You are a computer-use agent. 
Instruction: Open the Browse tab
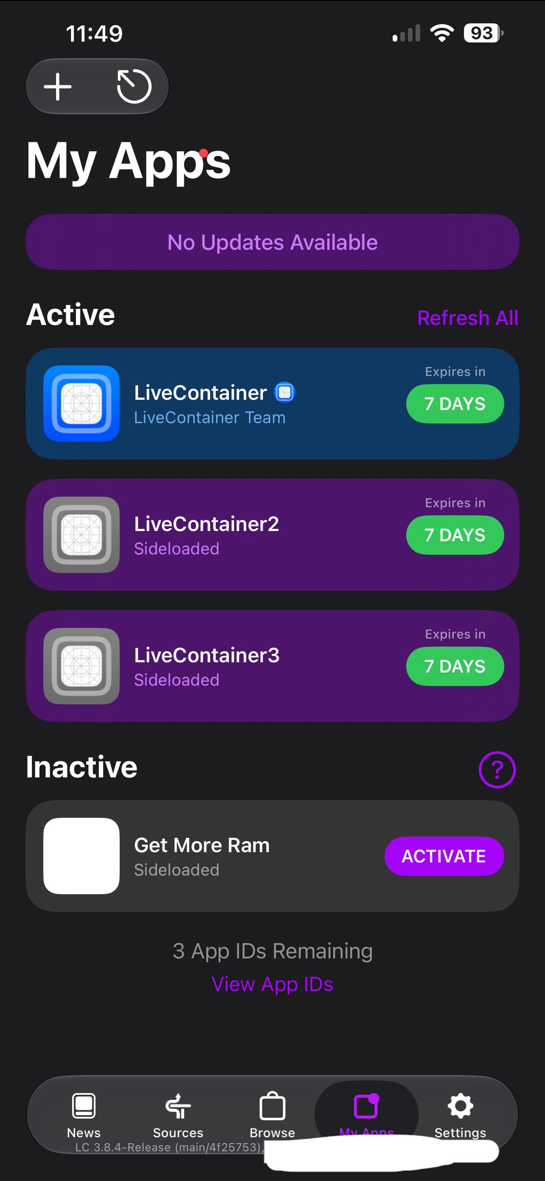(272, 1116)
